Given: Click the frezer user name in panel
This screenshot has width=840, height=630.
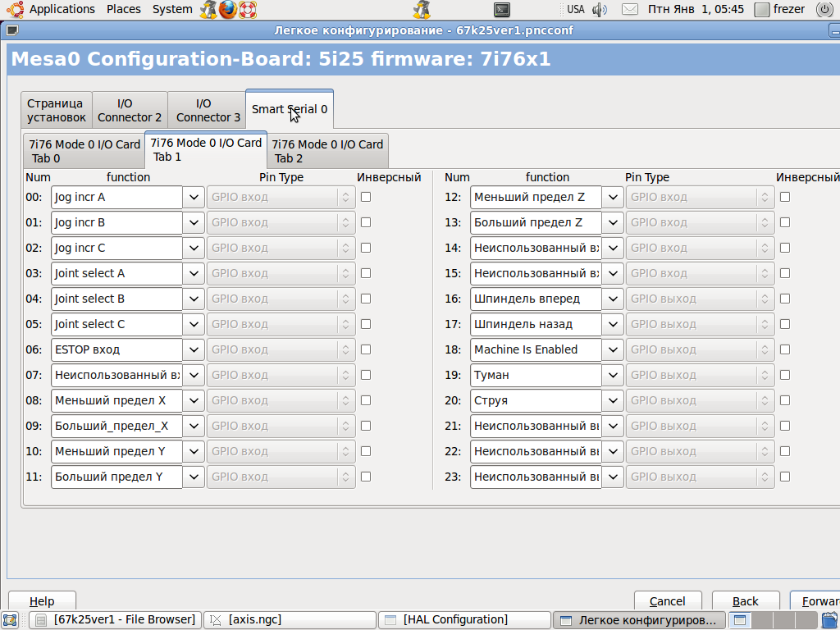Looking at the screenshot, I should 788,9.
